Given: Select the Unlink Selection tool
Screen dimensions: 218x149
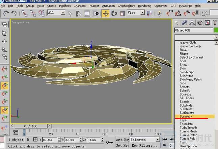Looking at the screenshot, I should click(x=33, y=13).
